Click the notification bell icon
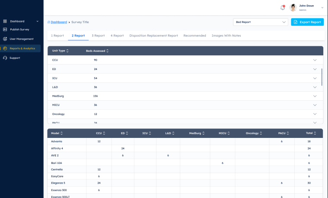Viewport: 328px width, 198px height. [283, 8]
